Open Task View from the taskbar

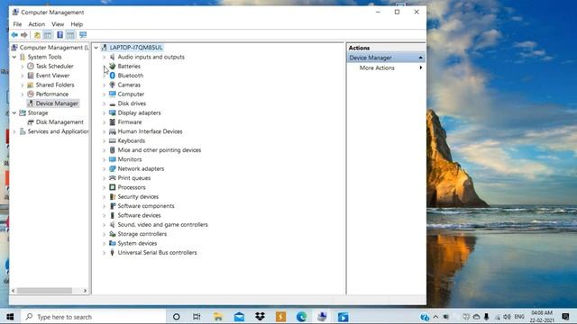tap(197, 317)
